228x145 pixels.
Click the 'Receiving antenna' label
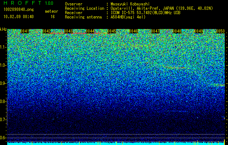[83, 17]
